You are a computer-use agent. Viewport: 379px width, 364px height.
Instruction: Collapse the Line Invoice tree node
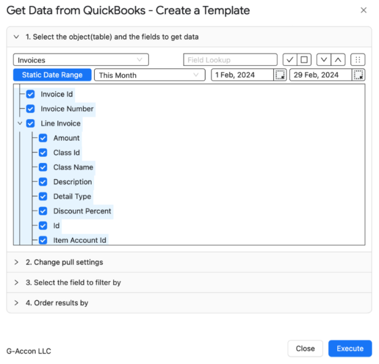(20, 124)
